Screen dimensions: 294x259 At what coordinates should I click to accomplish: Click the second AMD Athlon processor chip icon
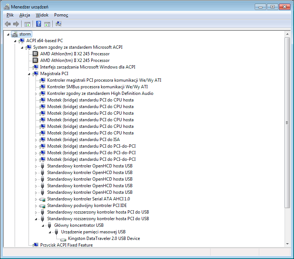point(35,60)
